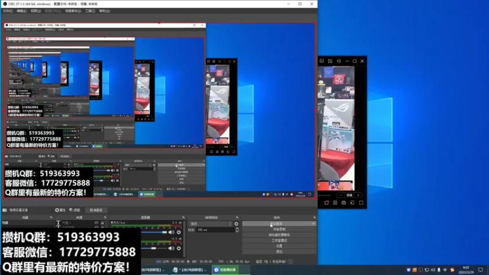The width and height of the screenshot is (489, 275).
Task: Click the third bottom toolbar icon in player
Action: (x=344, y=203)
